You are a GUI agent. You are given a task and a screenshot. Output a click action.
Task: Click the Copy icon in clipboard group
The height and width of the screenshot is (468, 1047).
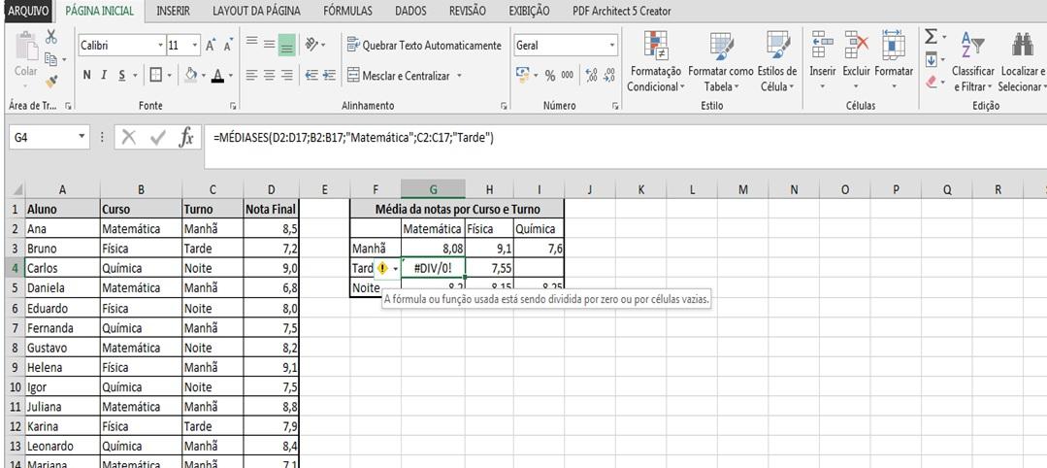(x=51, y=59)
